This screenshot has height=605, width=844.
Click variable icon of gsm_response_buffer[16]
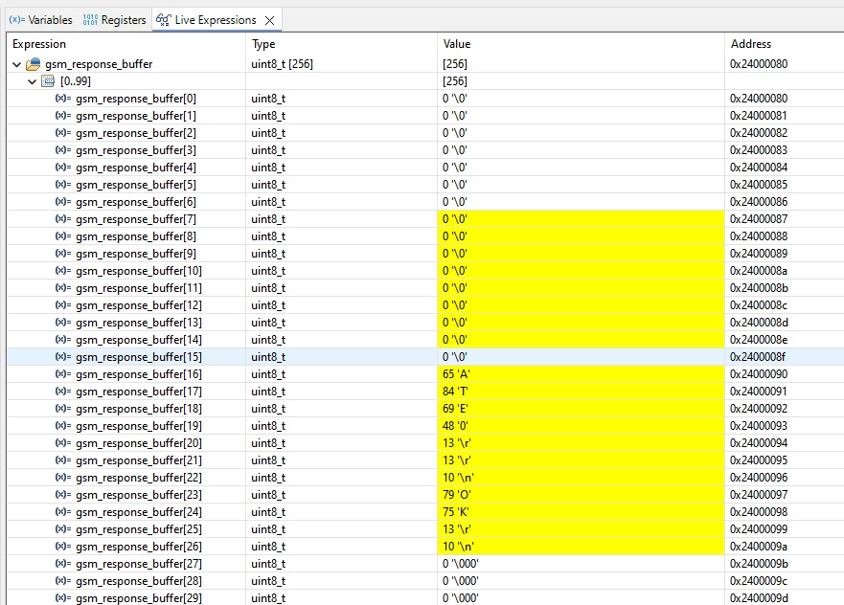63,373
